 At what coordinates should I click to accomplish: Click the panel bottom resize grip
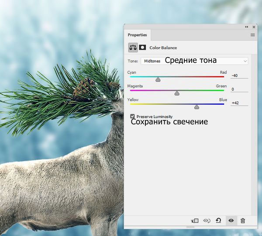190,227
